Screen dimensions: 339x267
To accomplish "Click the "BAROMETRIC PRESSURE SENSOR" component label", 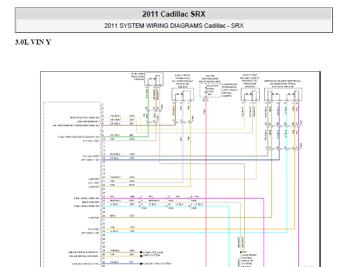I will (250, 83).
